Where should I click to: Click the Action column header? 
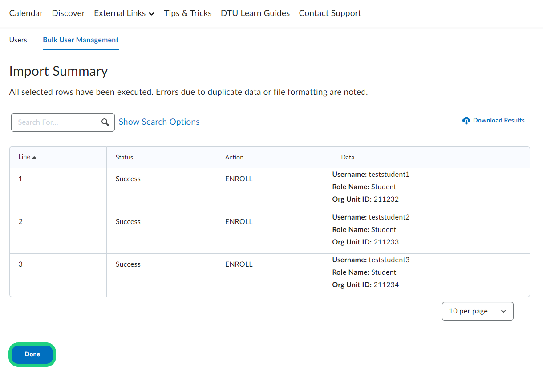pos(234,157)
